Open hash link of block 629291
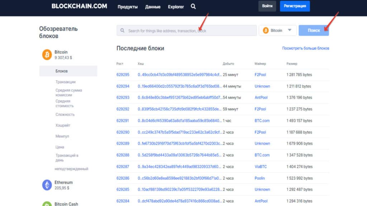This screenshot has width=367, height=206. pos(180,121)
